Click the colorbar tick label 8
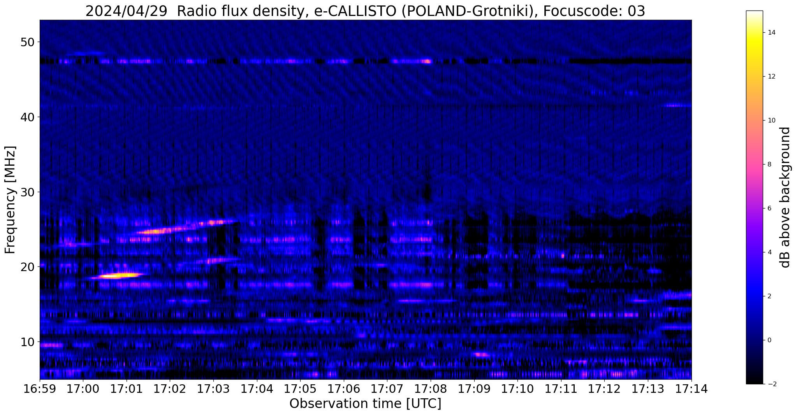The height and width of the screenshot is (415, 797). [x=769, y=165]
